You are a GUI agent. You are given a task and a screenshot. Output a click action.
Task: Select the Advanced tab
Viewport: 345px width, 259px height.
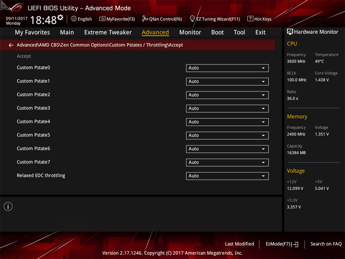point(155,33)
